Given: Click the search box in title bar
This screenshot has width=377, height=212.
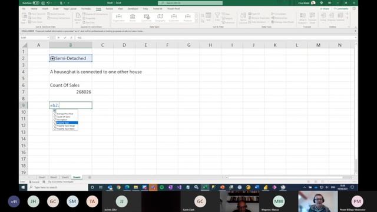Looking at the screenshot, I should tap(190, 3).
